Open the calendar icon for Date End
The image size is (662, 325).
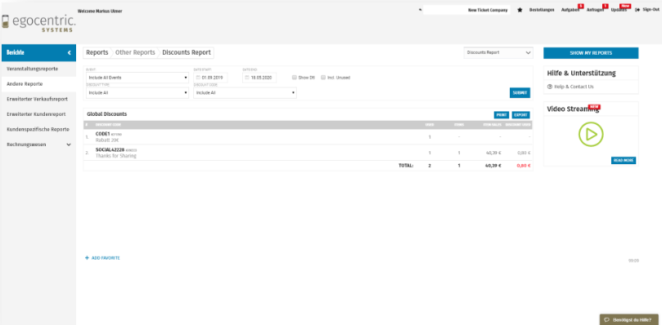coord(247,78)
